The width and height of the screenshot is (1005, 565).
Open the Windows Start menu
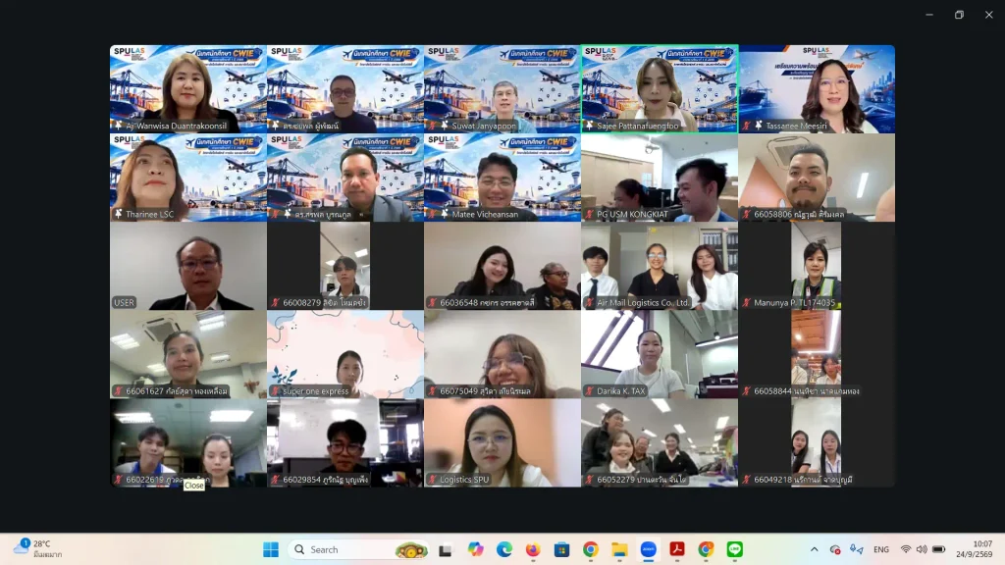(x=271, y=549)
